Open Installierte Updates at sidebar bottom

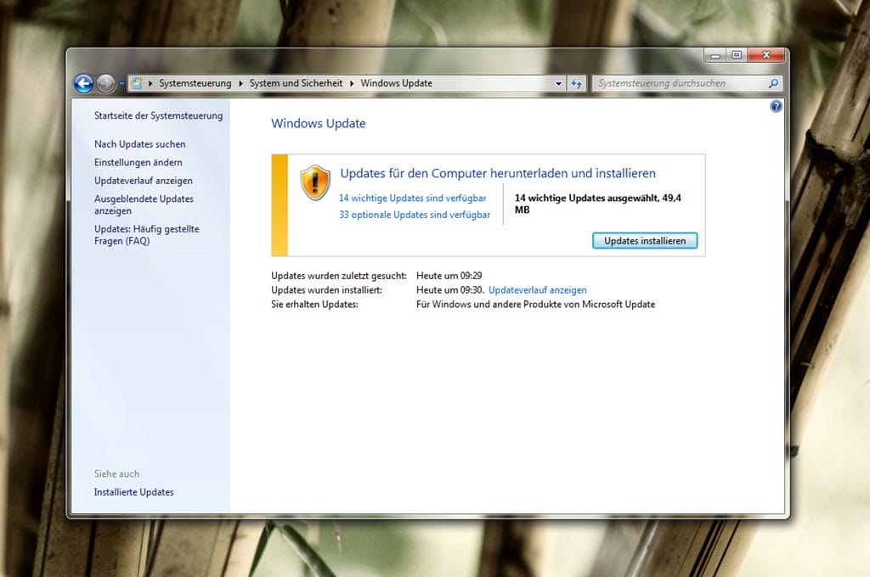(x=133, y=492)
